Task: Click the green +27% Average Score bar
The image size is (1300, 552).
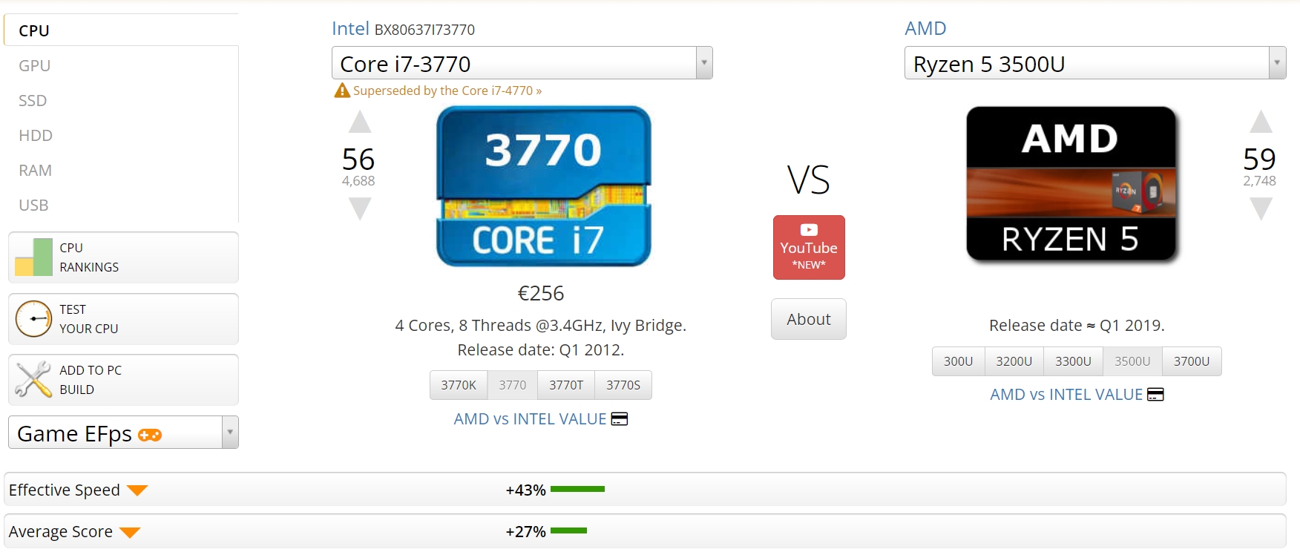Action: [x=568, y=530]
